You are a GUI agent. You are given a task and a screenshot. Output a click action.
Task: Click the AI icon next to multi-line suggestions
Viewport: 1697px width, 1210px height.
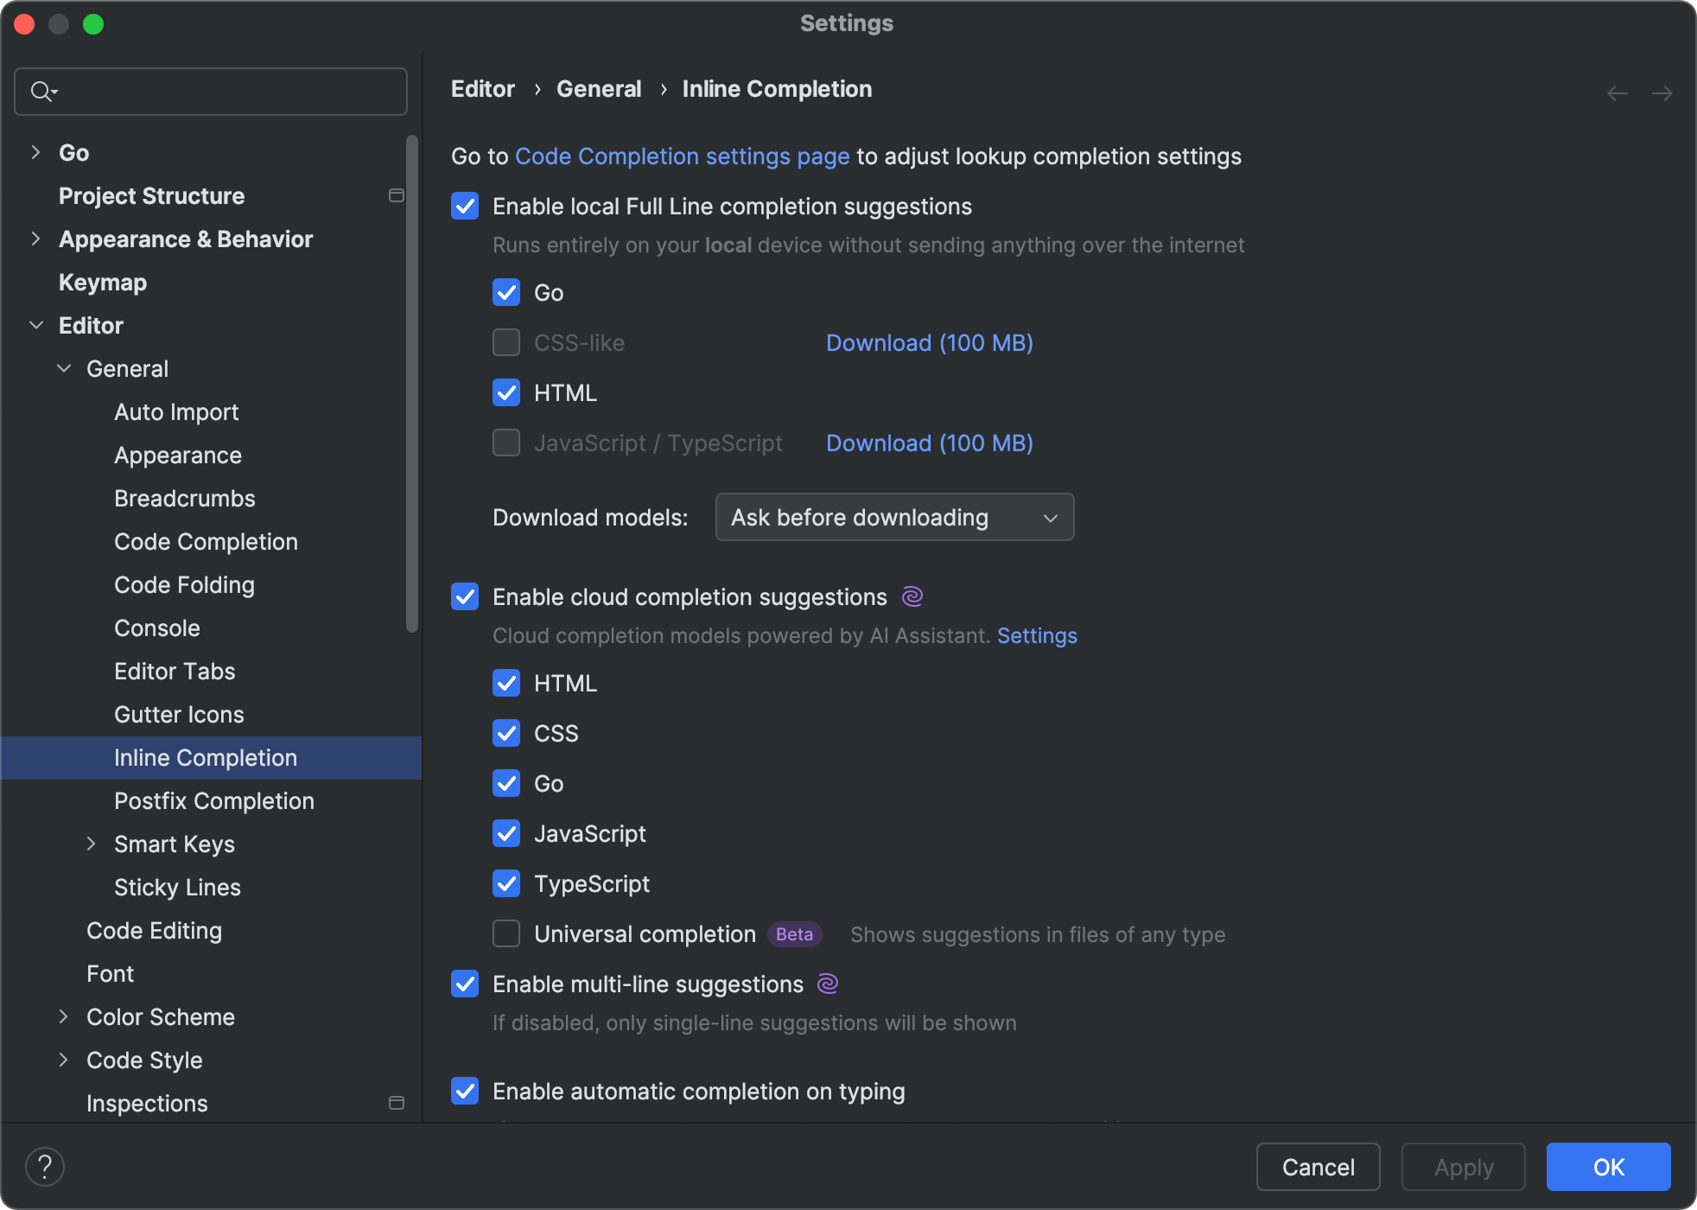[828, 984]
